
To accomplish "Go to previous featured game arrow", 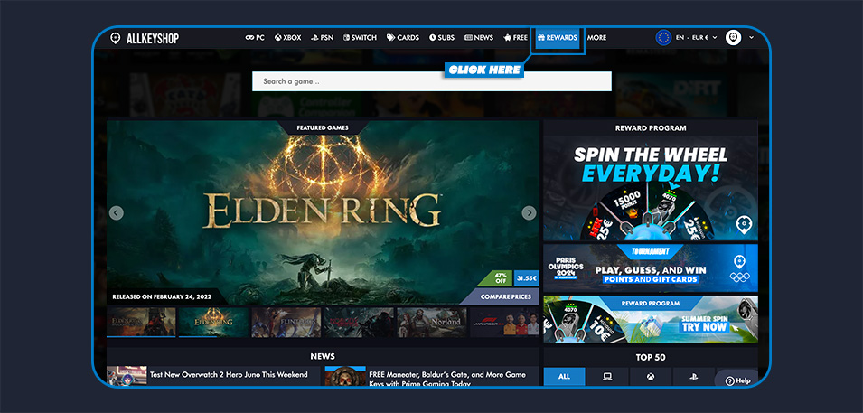I will pyautogui.click(x=117, y=213).
